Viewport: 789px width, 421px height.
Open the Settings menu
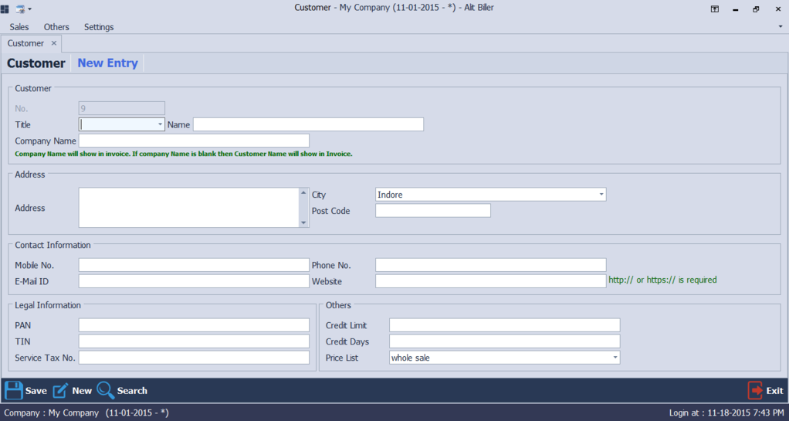[99, 27]
